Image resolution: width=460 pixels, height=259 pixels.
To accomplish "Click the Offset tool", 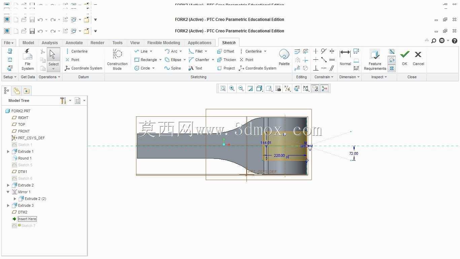I will (226, 51).
